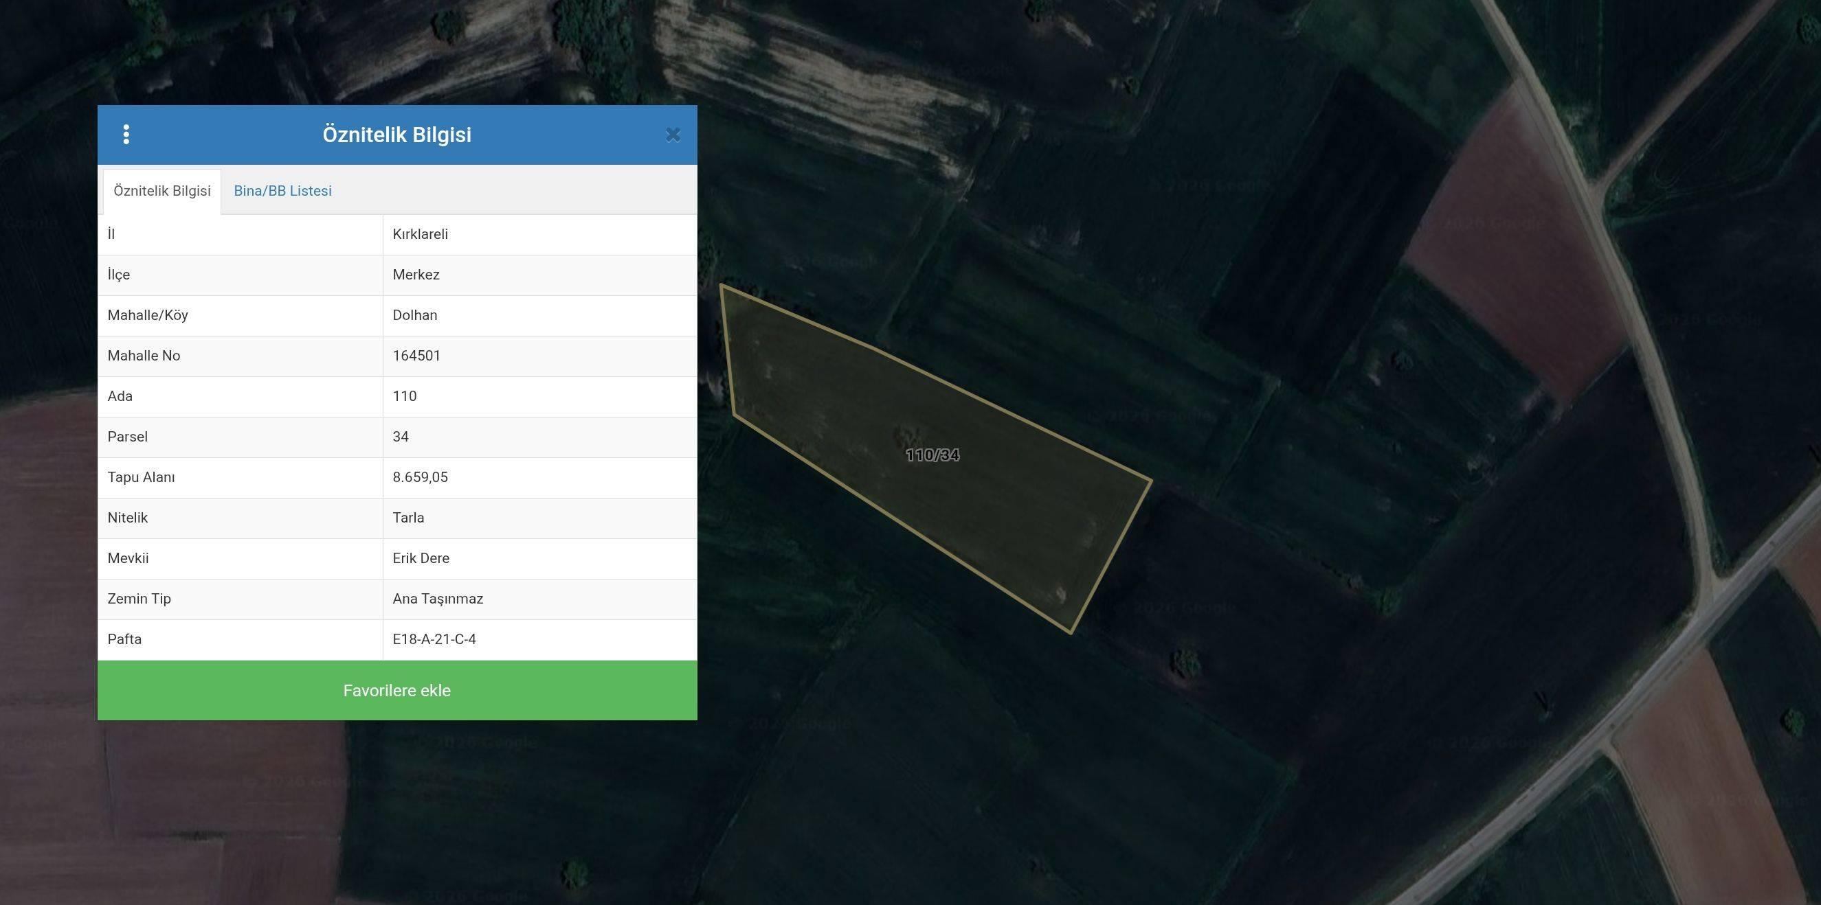Click the İlçe row label

[x=119, y=275]
